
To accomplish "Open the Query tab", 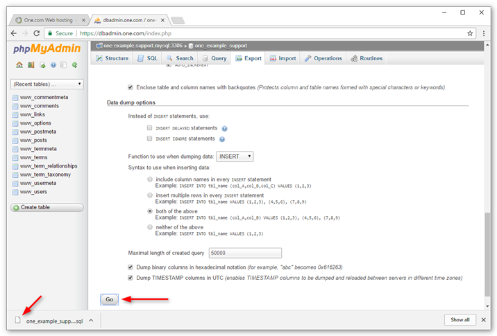I will (x=214, y=58).
